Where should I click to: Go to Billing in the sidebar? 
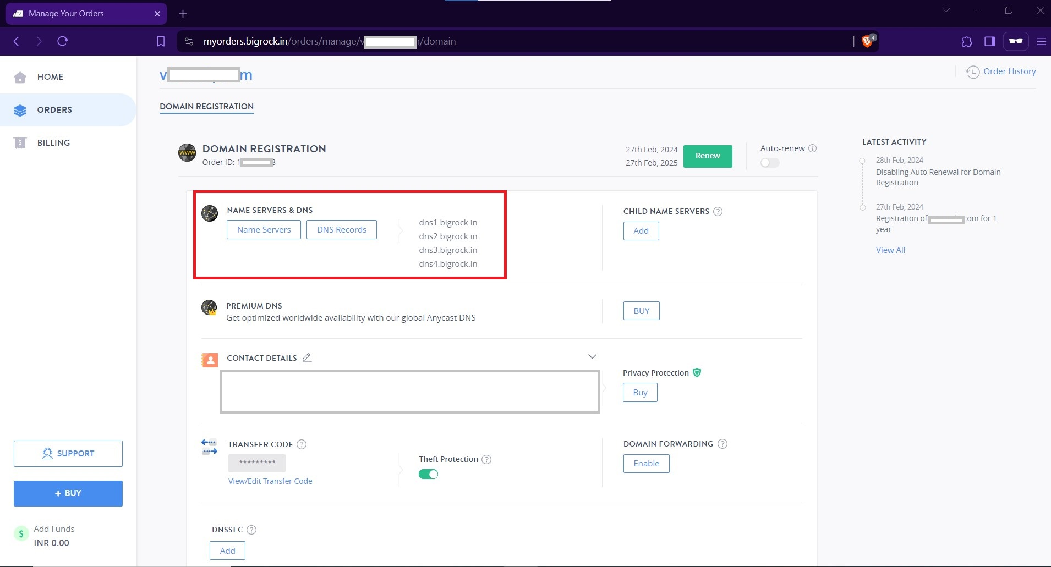click(x=53, y=143)
